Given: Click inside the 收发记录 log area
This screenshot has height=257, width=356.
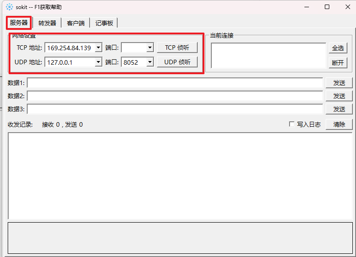Looking at the screenshot, I should 180,176.
